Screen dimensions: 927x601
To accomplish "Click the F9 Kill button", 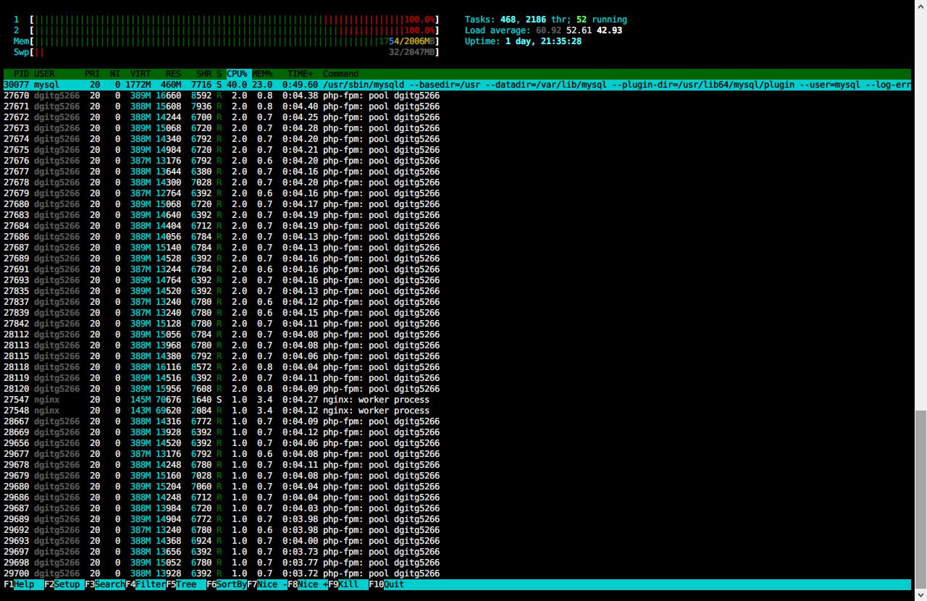I will pyautogui.click(x=348, y=584).
